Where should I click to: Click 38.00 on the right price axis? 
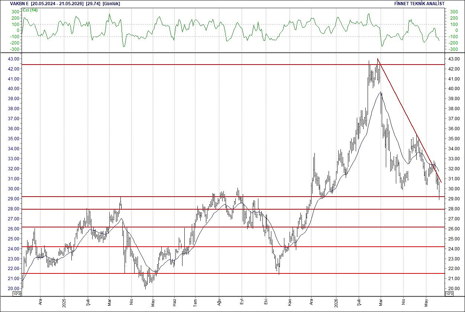tap(453, 109)
